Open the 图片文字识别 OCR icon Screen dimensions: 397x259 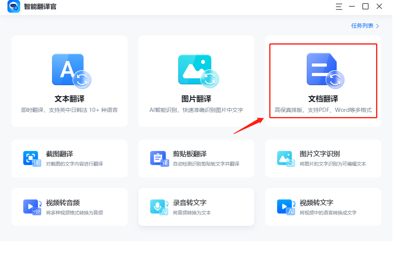(x=286, y=158)
